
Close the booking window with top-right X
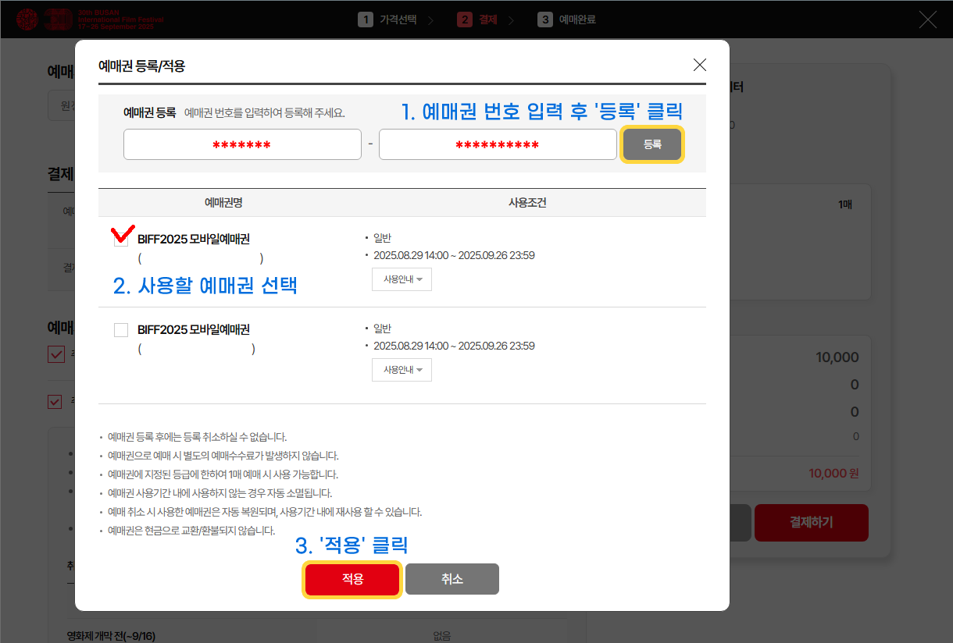[927, 20]
